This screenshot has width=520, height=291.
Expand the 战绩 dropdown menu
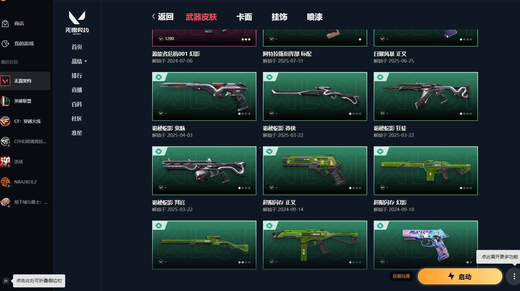(79, 61)
